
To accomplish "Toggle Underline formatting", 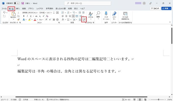I will click(31, 16).
